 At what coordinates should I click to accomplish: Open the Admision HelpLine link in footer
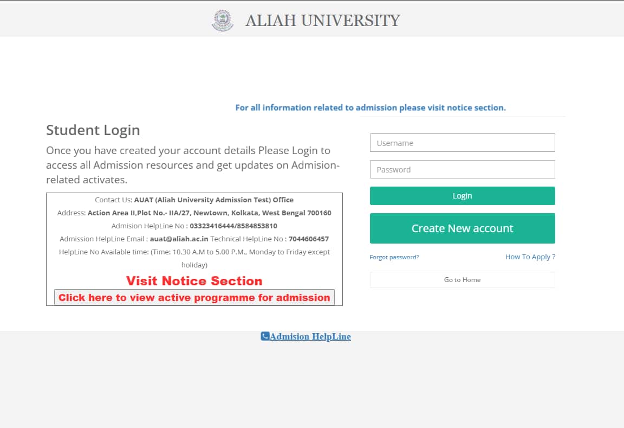[x=310, y=336]
